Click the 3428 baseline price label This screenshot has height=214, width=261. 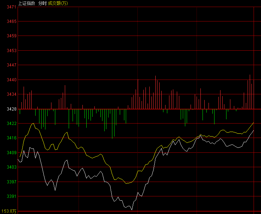tap(12, 109)
